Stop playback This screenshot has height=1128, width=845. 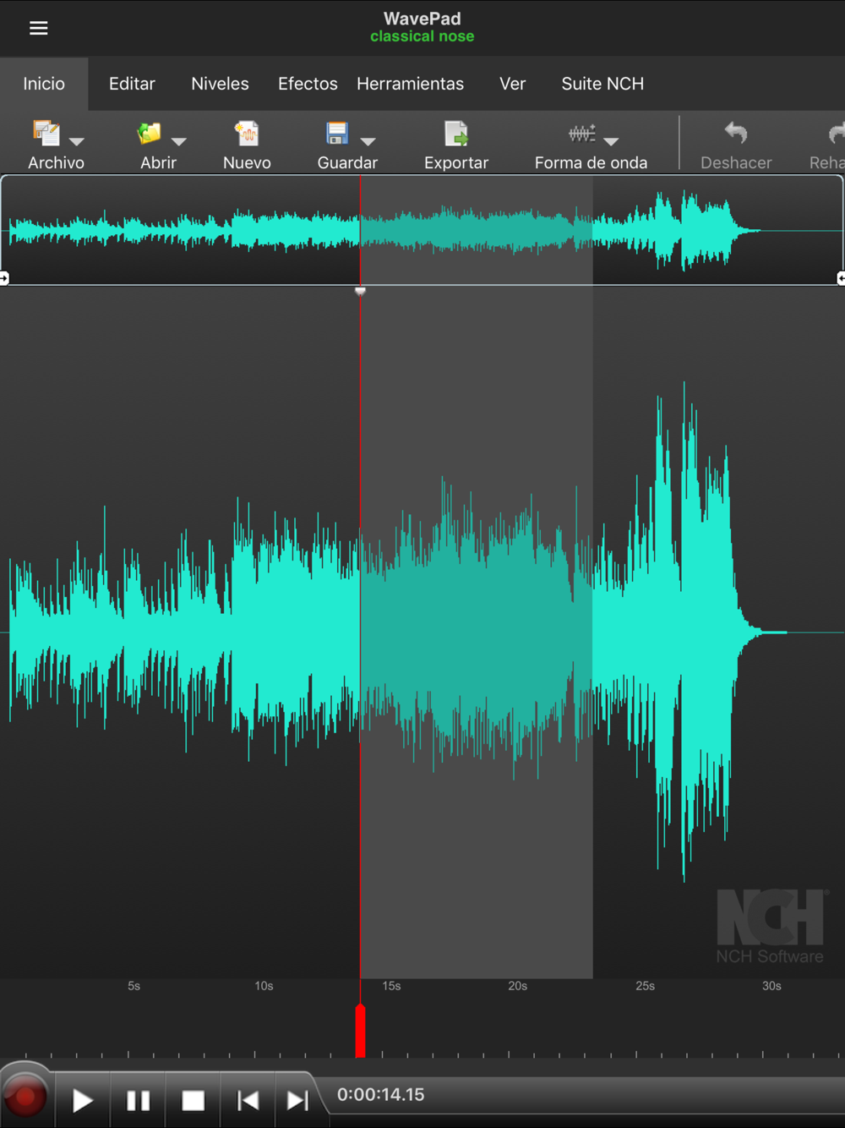(194, 1100)
